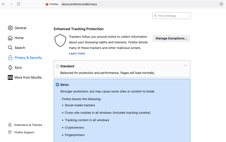Viewport: 226px width, 142px height.
Task: Click the Privacy & Security lock icon
Action: pos(10,58)
